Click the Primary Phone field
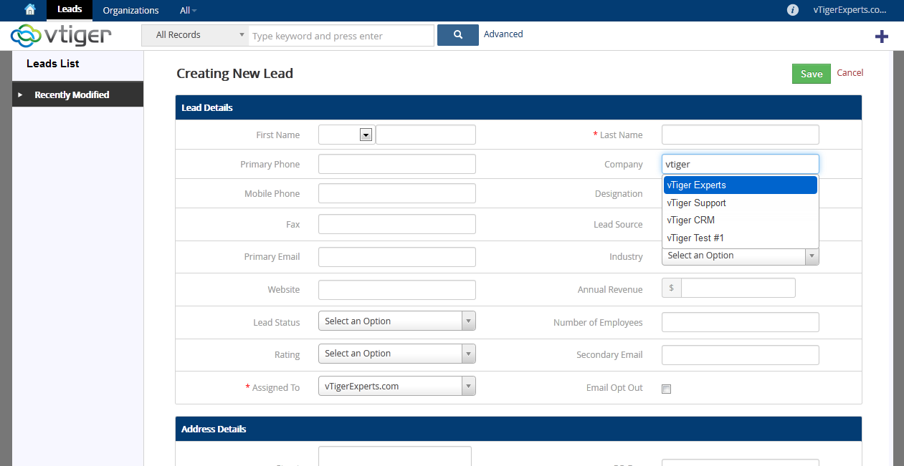This screenshot has width=904, height=466. click(397, 164)
